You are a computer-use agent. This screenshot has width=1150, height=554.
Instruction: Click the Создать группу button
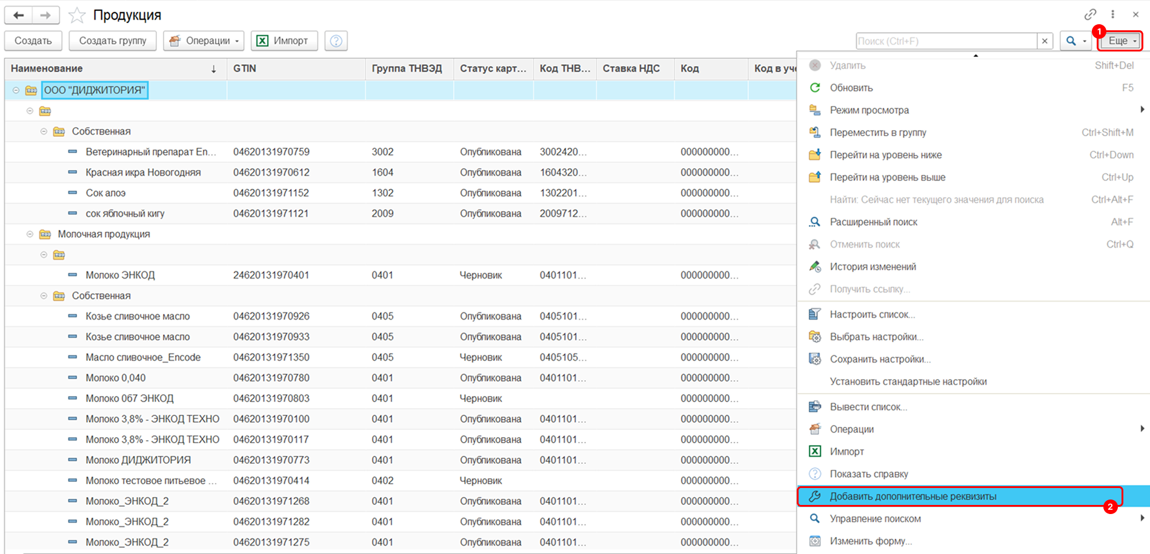[x=113, y=41]
